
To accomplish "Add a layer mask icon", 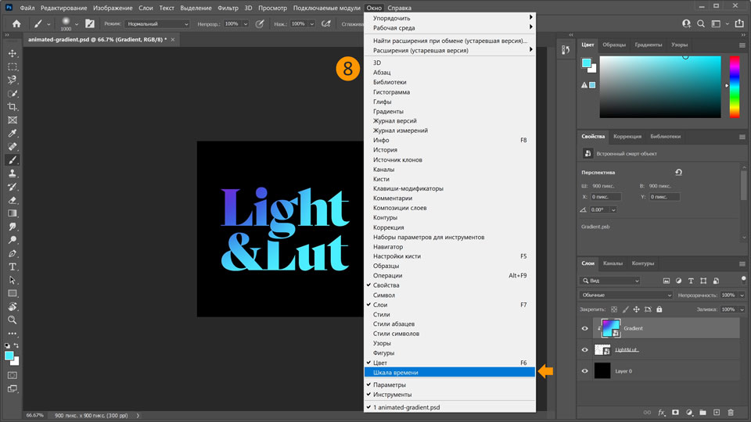I will [x=675, y=413].
